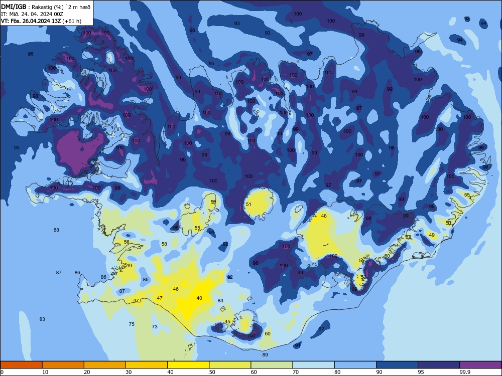This screenshot has width=502, height=376.
Task: Select the bright yellow 40–50 legend swatch
Action: point(188,365)
